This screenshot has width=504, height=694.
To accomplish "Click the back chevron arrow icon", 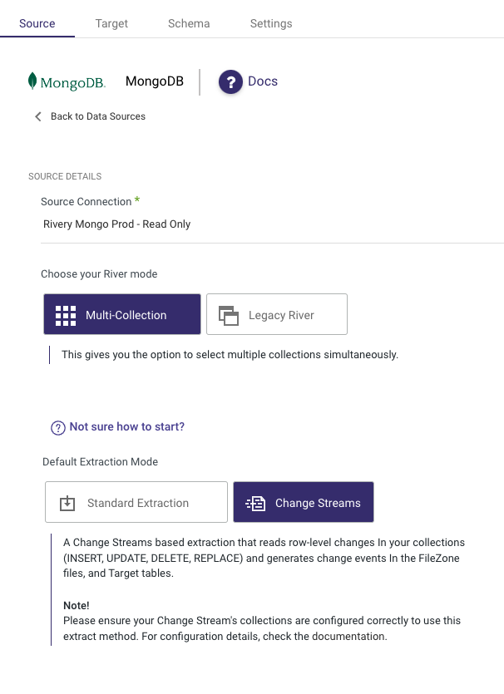I will [38, 116].
